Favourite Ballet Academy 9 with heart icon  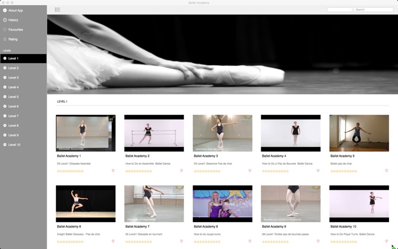click(x=318, y=242)
